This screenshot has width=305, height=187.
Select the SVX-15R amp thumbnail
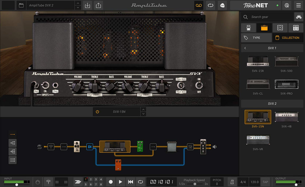[x=258, y=62]
